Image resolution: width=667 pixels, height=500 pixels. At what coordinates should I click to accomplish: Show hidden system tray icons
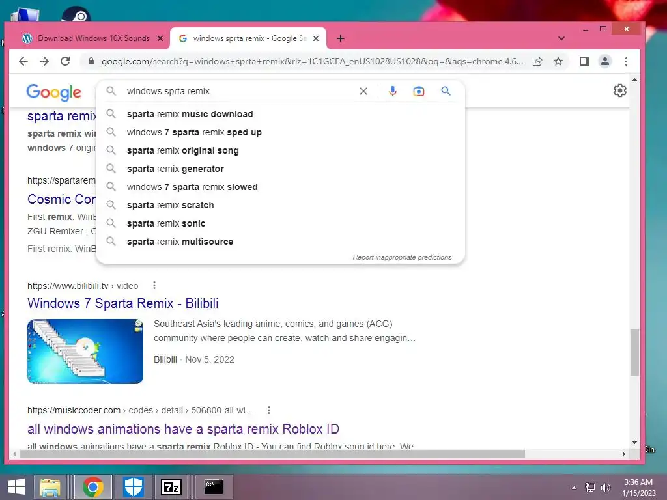pyautogui.click(x=575, y=488)
